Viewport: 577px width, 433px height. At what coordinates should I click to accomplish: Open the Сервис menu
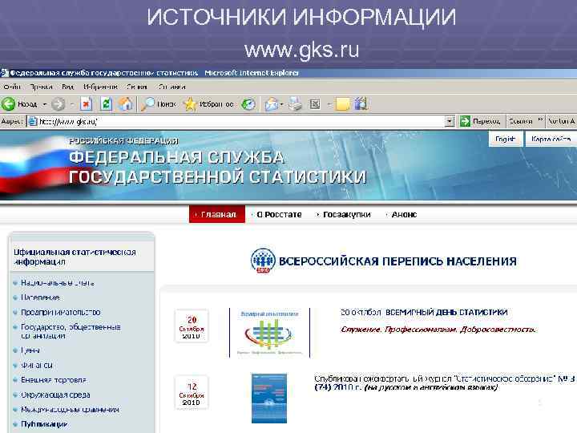[136, 87]
